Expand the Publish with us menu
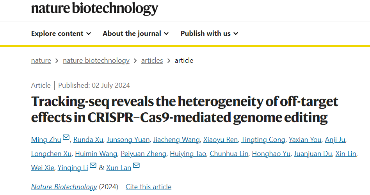The image size is (370, 195). click(x=210, y=34)
